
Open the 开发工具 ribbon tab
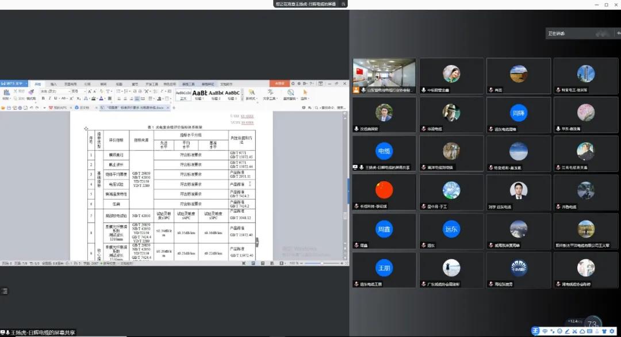point(152,84)
